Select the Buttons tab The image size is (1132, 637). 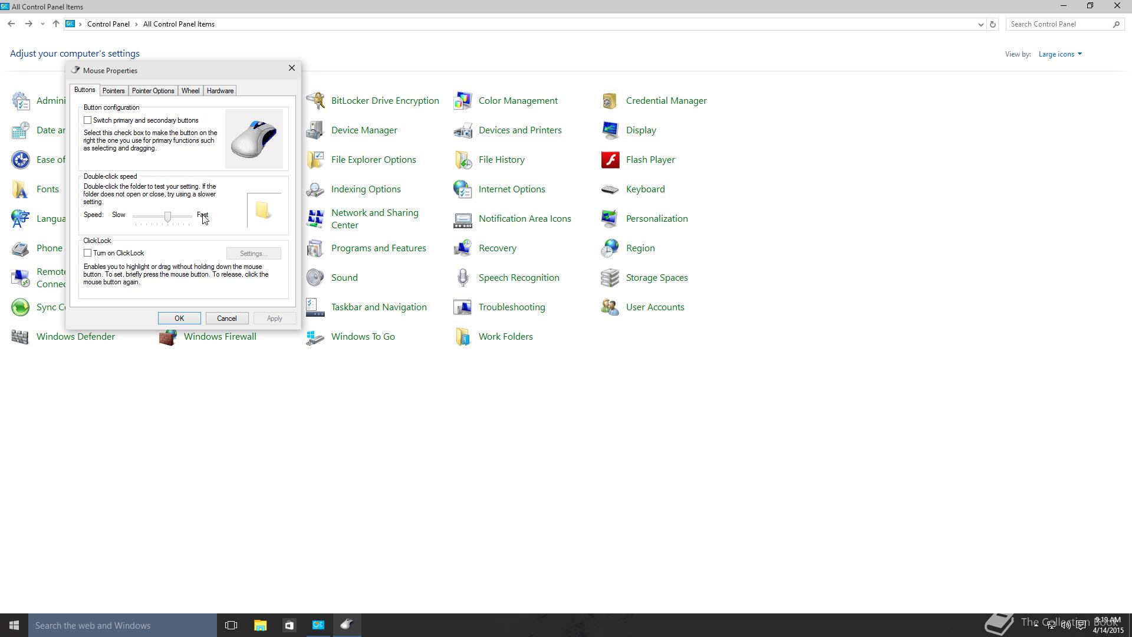pyautogui.click(x=84, y=90)
